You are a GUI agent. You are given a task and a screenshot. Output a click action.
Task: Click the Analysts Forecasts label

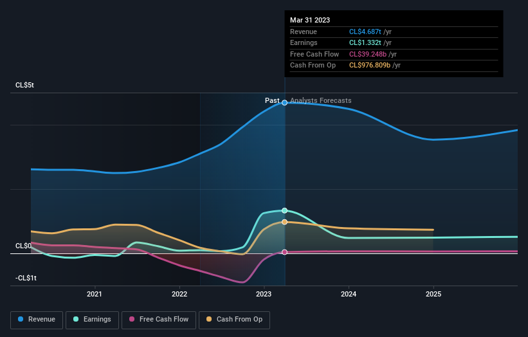coord(320,101)
